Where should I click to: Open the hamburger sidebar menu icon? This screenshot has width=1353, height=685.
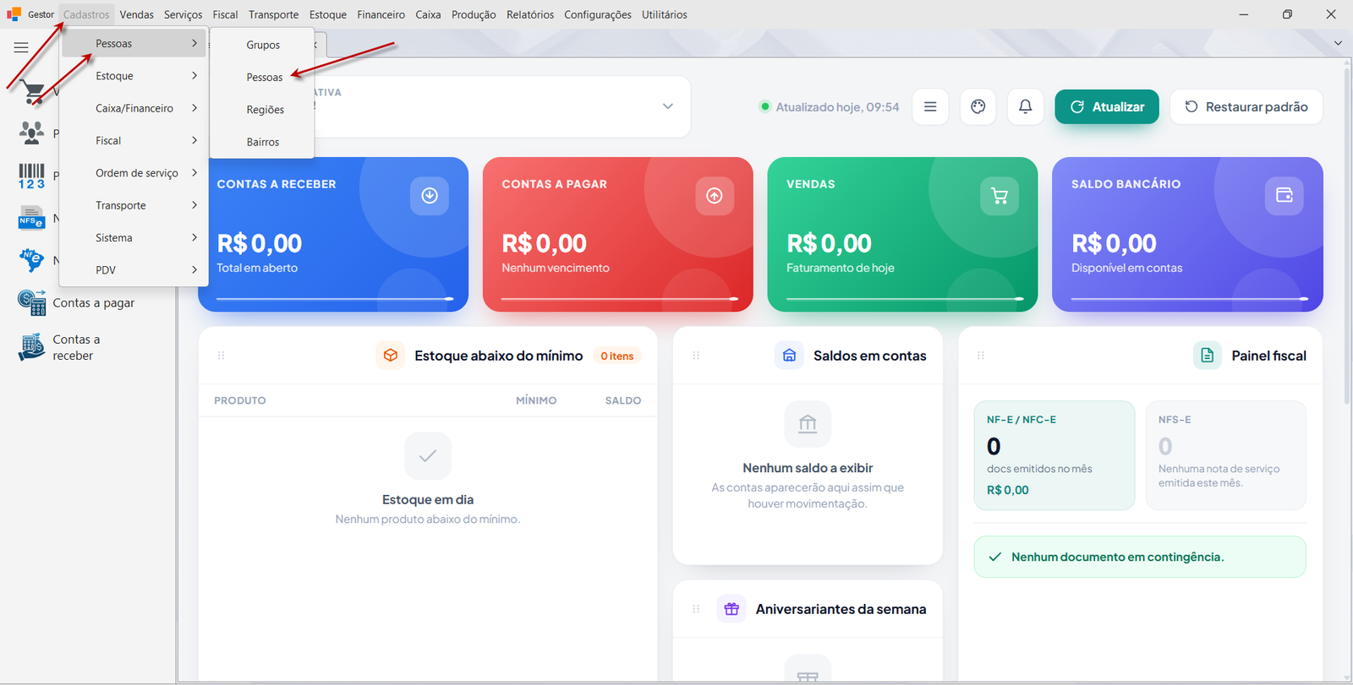click(21, 47)
